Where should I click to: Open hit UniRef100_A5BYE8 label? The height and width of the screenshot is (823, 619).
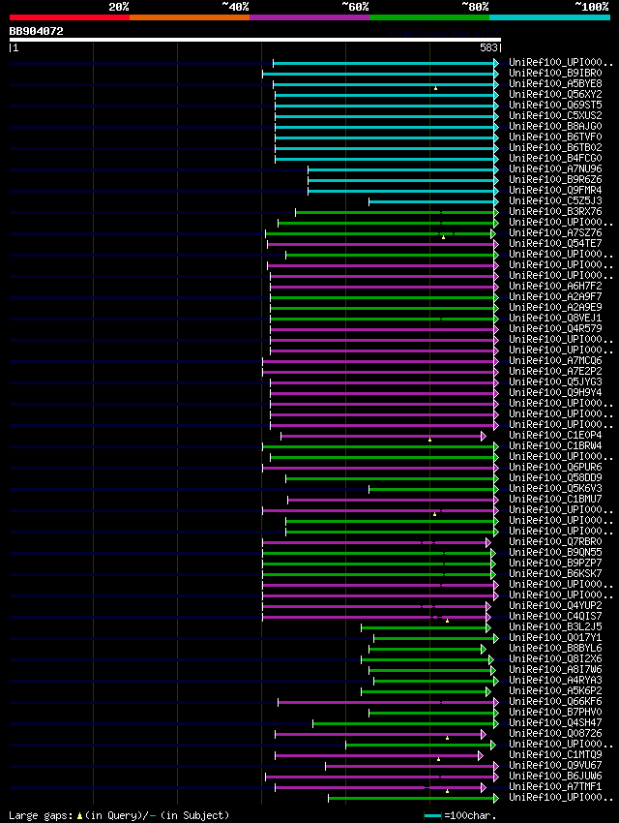[x=555, y=83]
